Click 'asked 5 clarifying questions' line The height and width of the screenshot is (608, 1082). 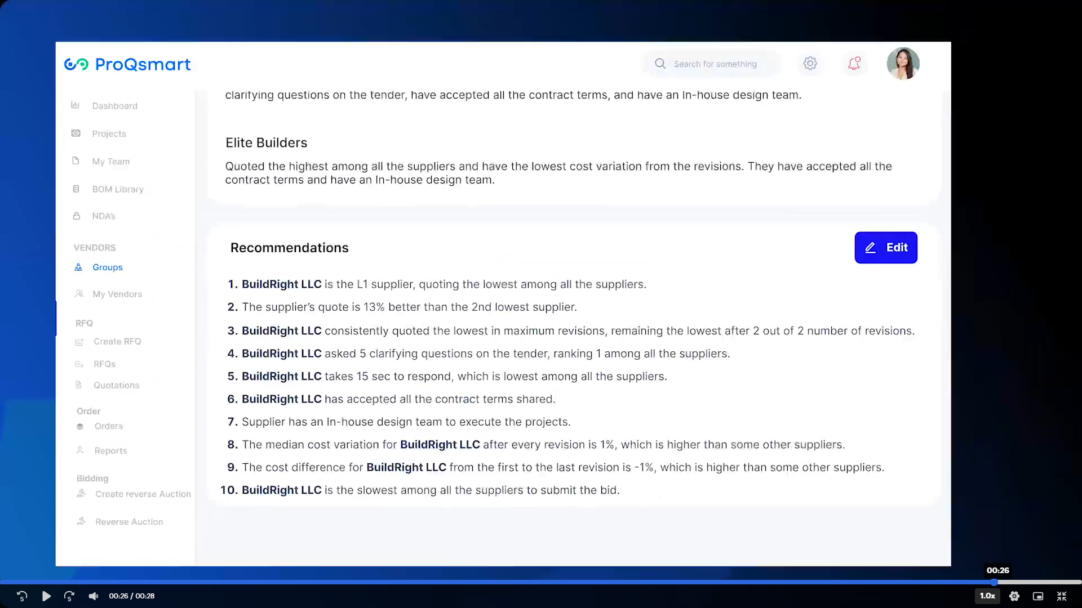[x=478, y=354]
